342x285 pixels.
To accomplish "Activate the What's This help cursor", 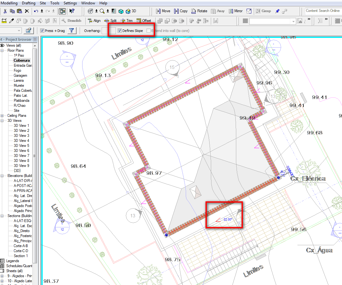I will click(72, 11).
